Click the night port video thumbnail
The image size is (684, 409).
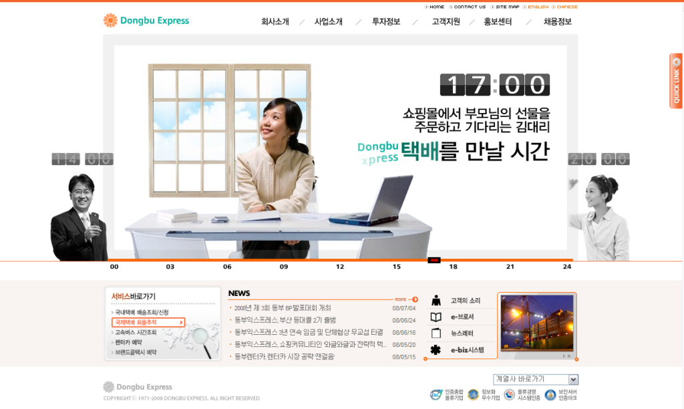537,323
